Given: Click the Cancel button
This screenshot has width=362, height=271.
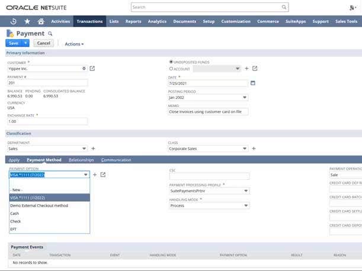Looking at the screenshot, I should [x=43, y=43].
